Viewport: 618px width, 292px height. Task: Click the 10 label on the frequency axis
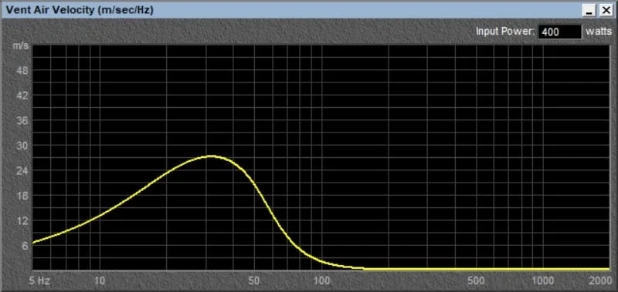pos(100,281)
